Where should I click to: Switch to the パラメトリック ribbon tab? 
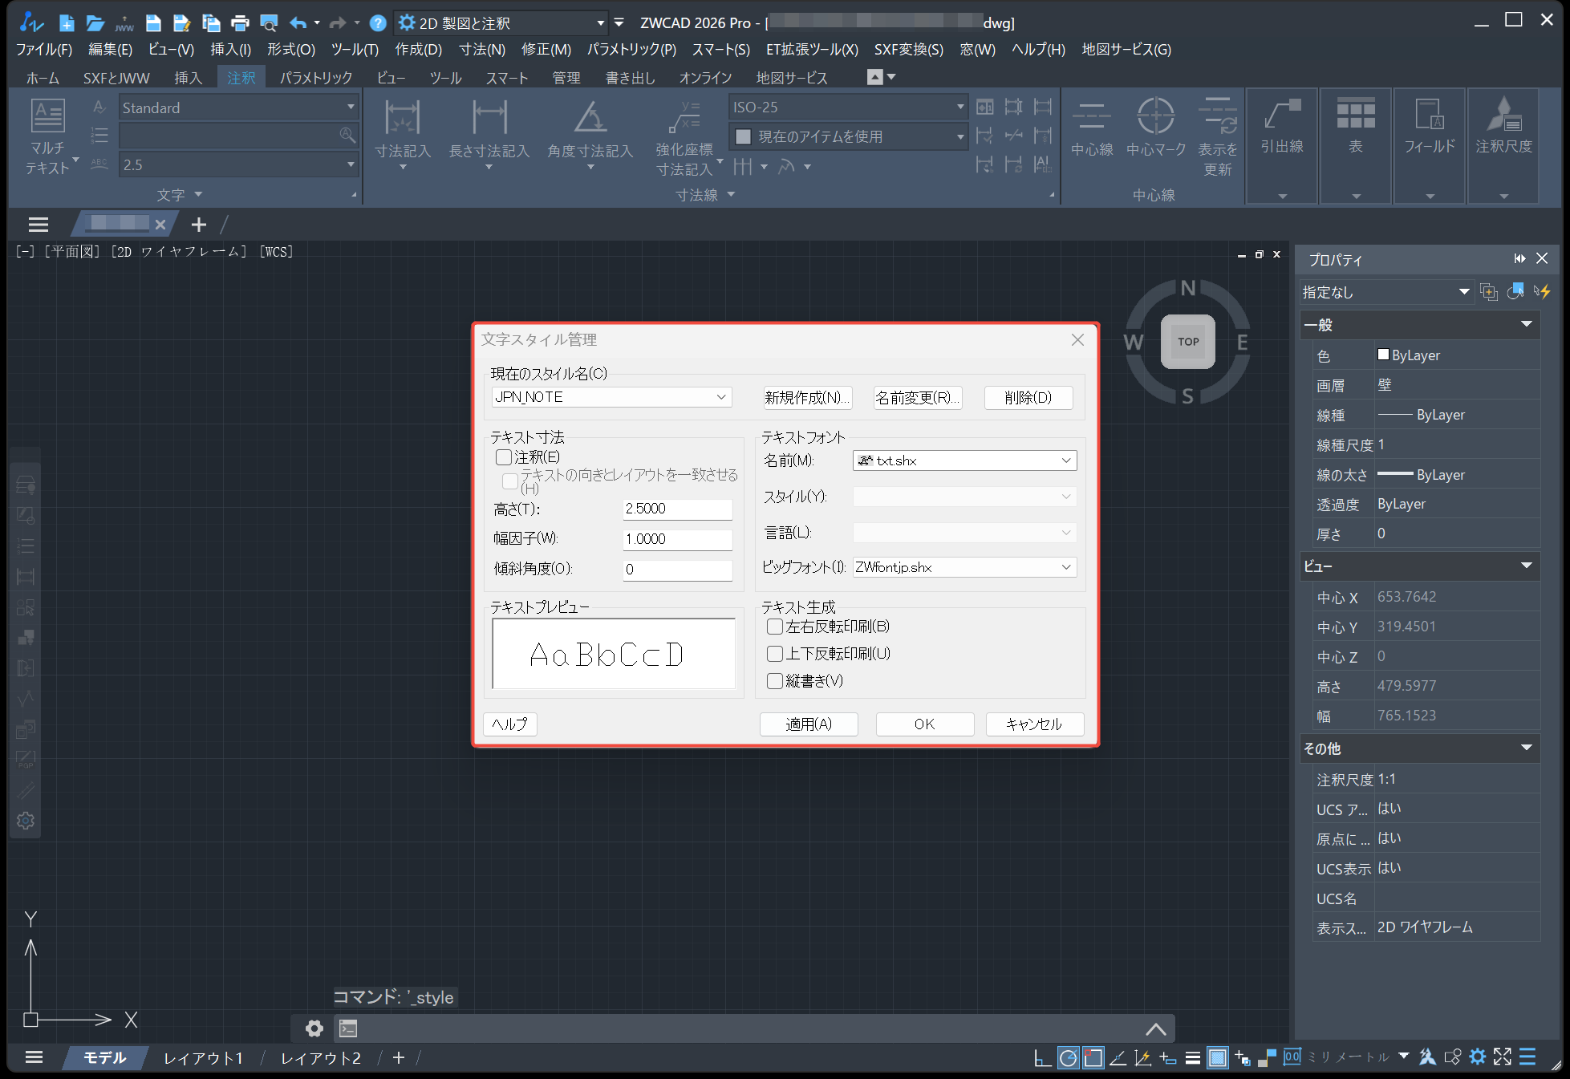coord(316,78)
